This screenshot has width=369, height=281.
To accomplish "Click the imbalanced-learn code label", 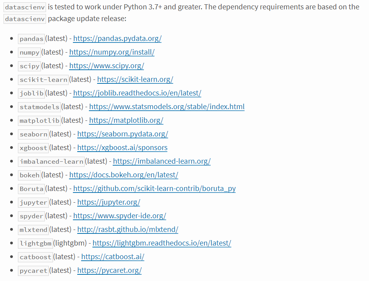I will 51,161.
